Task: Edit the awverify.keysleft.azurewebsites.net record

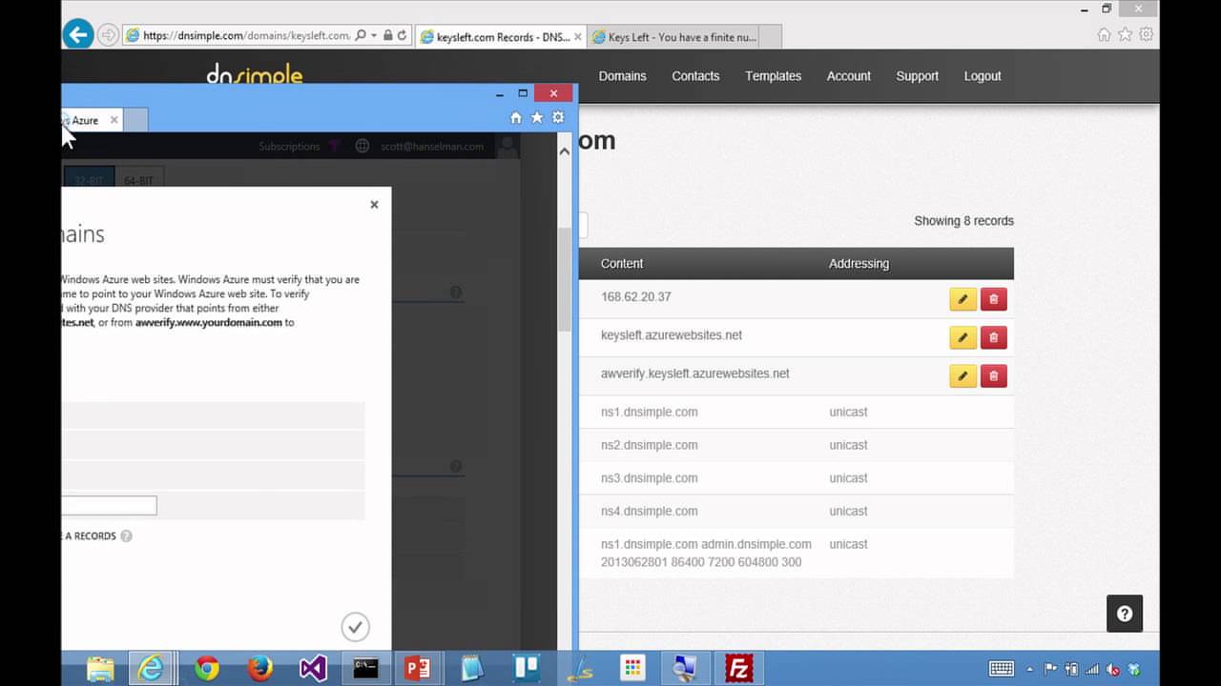Action: (962, 375)
